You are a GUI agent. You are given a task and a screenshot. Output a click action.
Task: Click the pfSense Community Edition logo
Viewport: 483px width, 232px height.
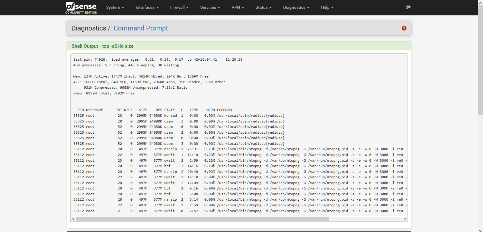(x=81, y=8)
